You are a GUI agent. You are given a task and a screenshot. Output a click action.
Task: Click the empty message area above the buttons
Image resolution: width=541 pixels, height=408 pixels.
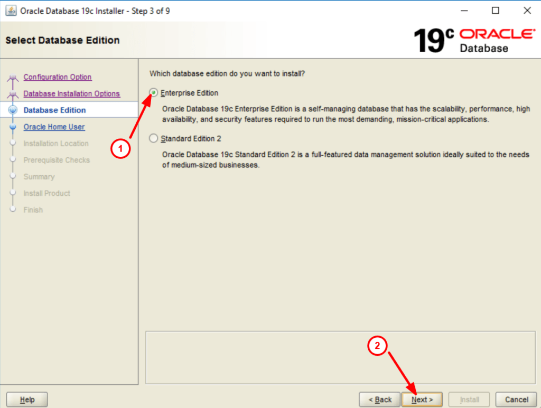click(x=341, y=357)
